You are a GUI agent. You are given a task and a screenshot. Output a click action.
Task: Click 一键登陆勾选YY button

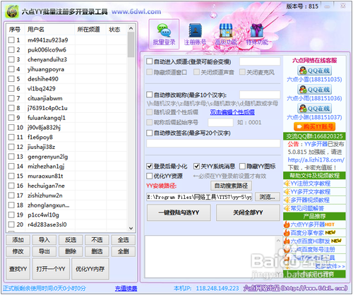[179, 212]
